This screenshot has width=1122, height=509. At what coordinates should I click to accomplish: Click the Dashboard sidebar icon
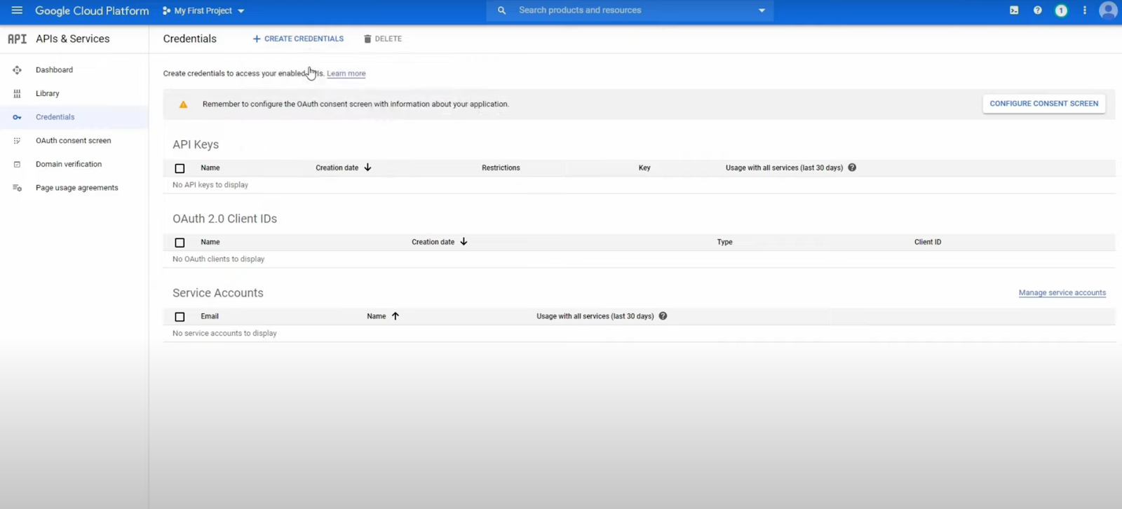tap(17, 70)
